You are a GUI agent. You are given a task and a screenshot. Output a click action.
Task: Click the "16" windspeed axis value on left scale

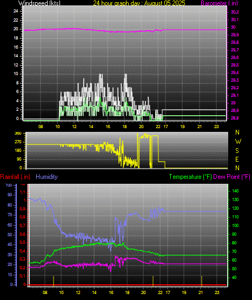[x=16, y=47]
